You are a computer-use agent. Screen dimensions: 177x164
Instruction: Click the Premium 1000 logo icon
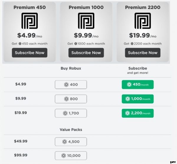(86, 21)
